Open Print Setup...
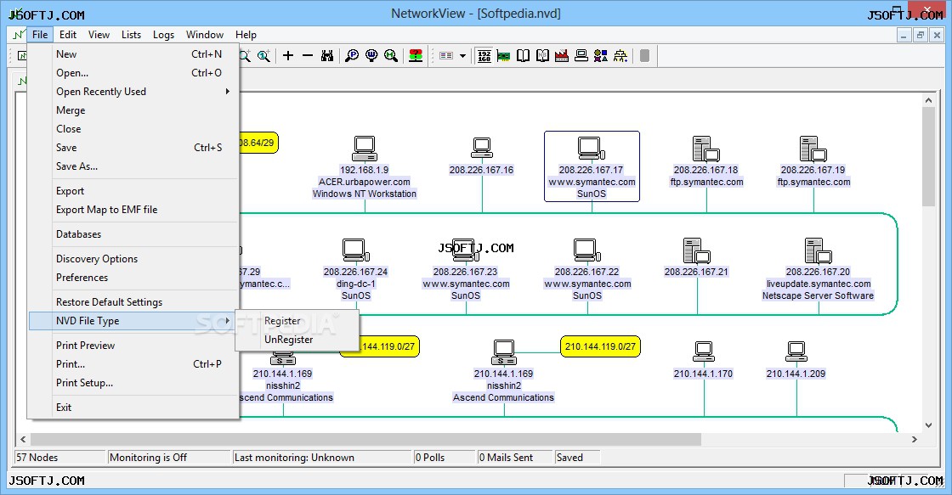The height and width of the screenshot is (495, 952). (x=133, y=383)
